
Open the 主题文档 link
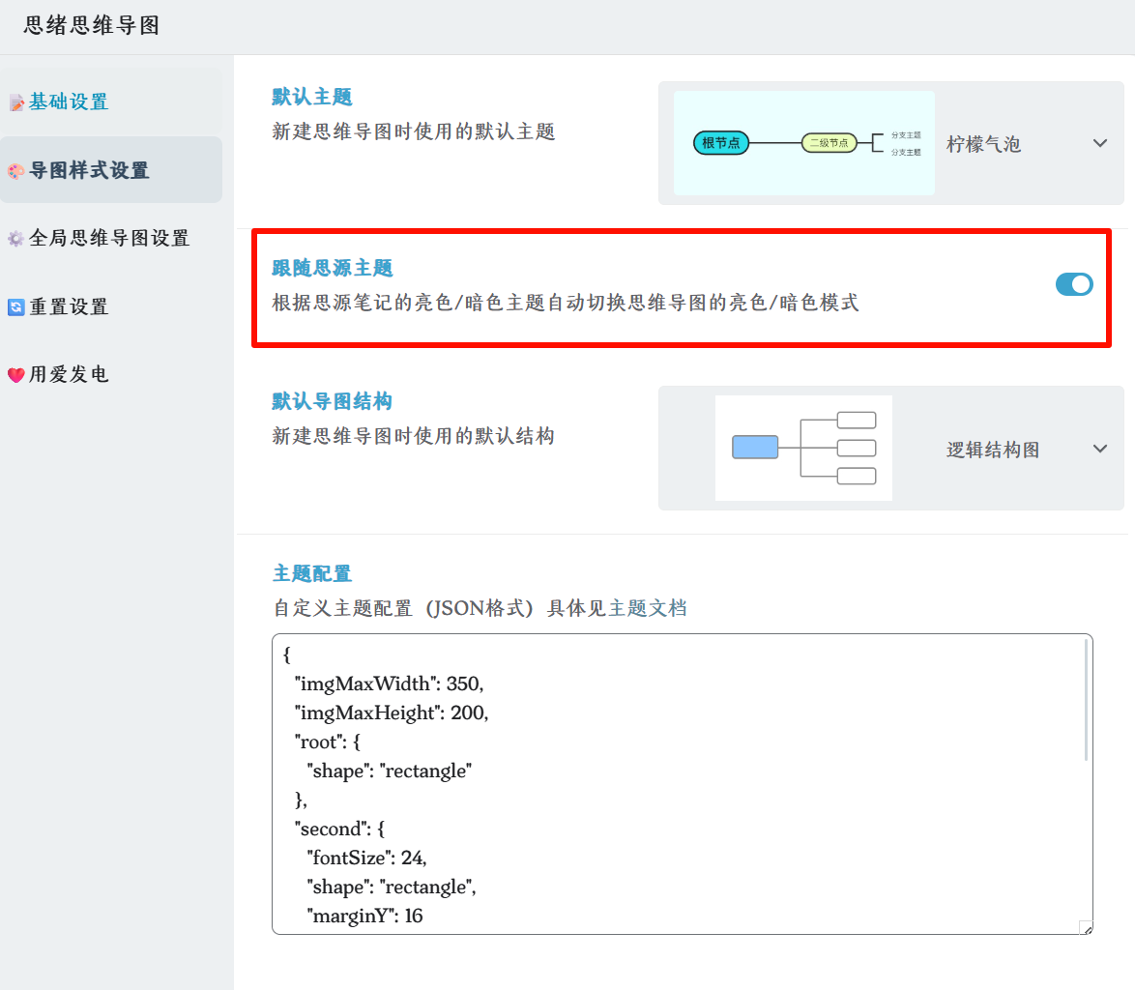coord(648,608)
